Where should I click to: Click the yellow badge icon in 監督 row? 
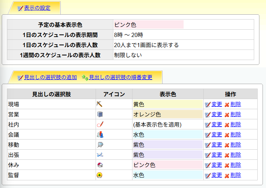tap(99, 175)
